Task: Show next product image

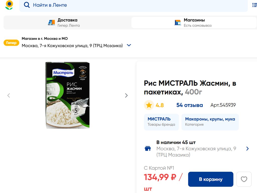Action: click(126, 95)
